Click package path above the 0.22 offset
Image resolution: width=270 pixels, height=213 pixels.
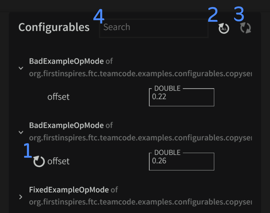[140, 74]
